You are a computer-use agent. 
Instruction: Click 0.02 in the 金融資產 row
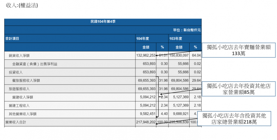[197, 64]
